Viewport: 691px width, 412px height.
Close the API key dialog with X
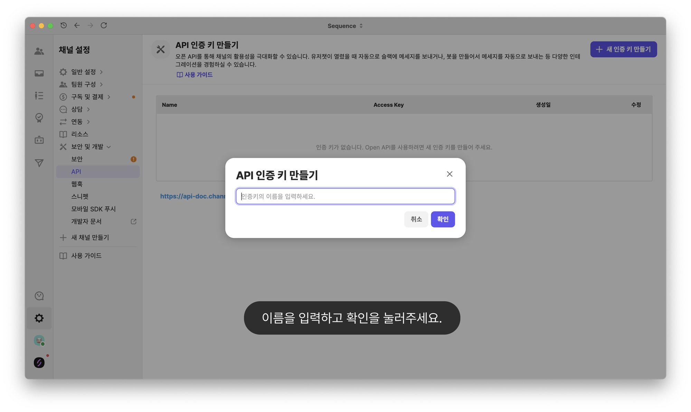449,174
